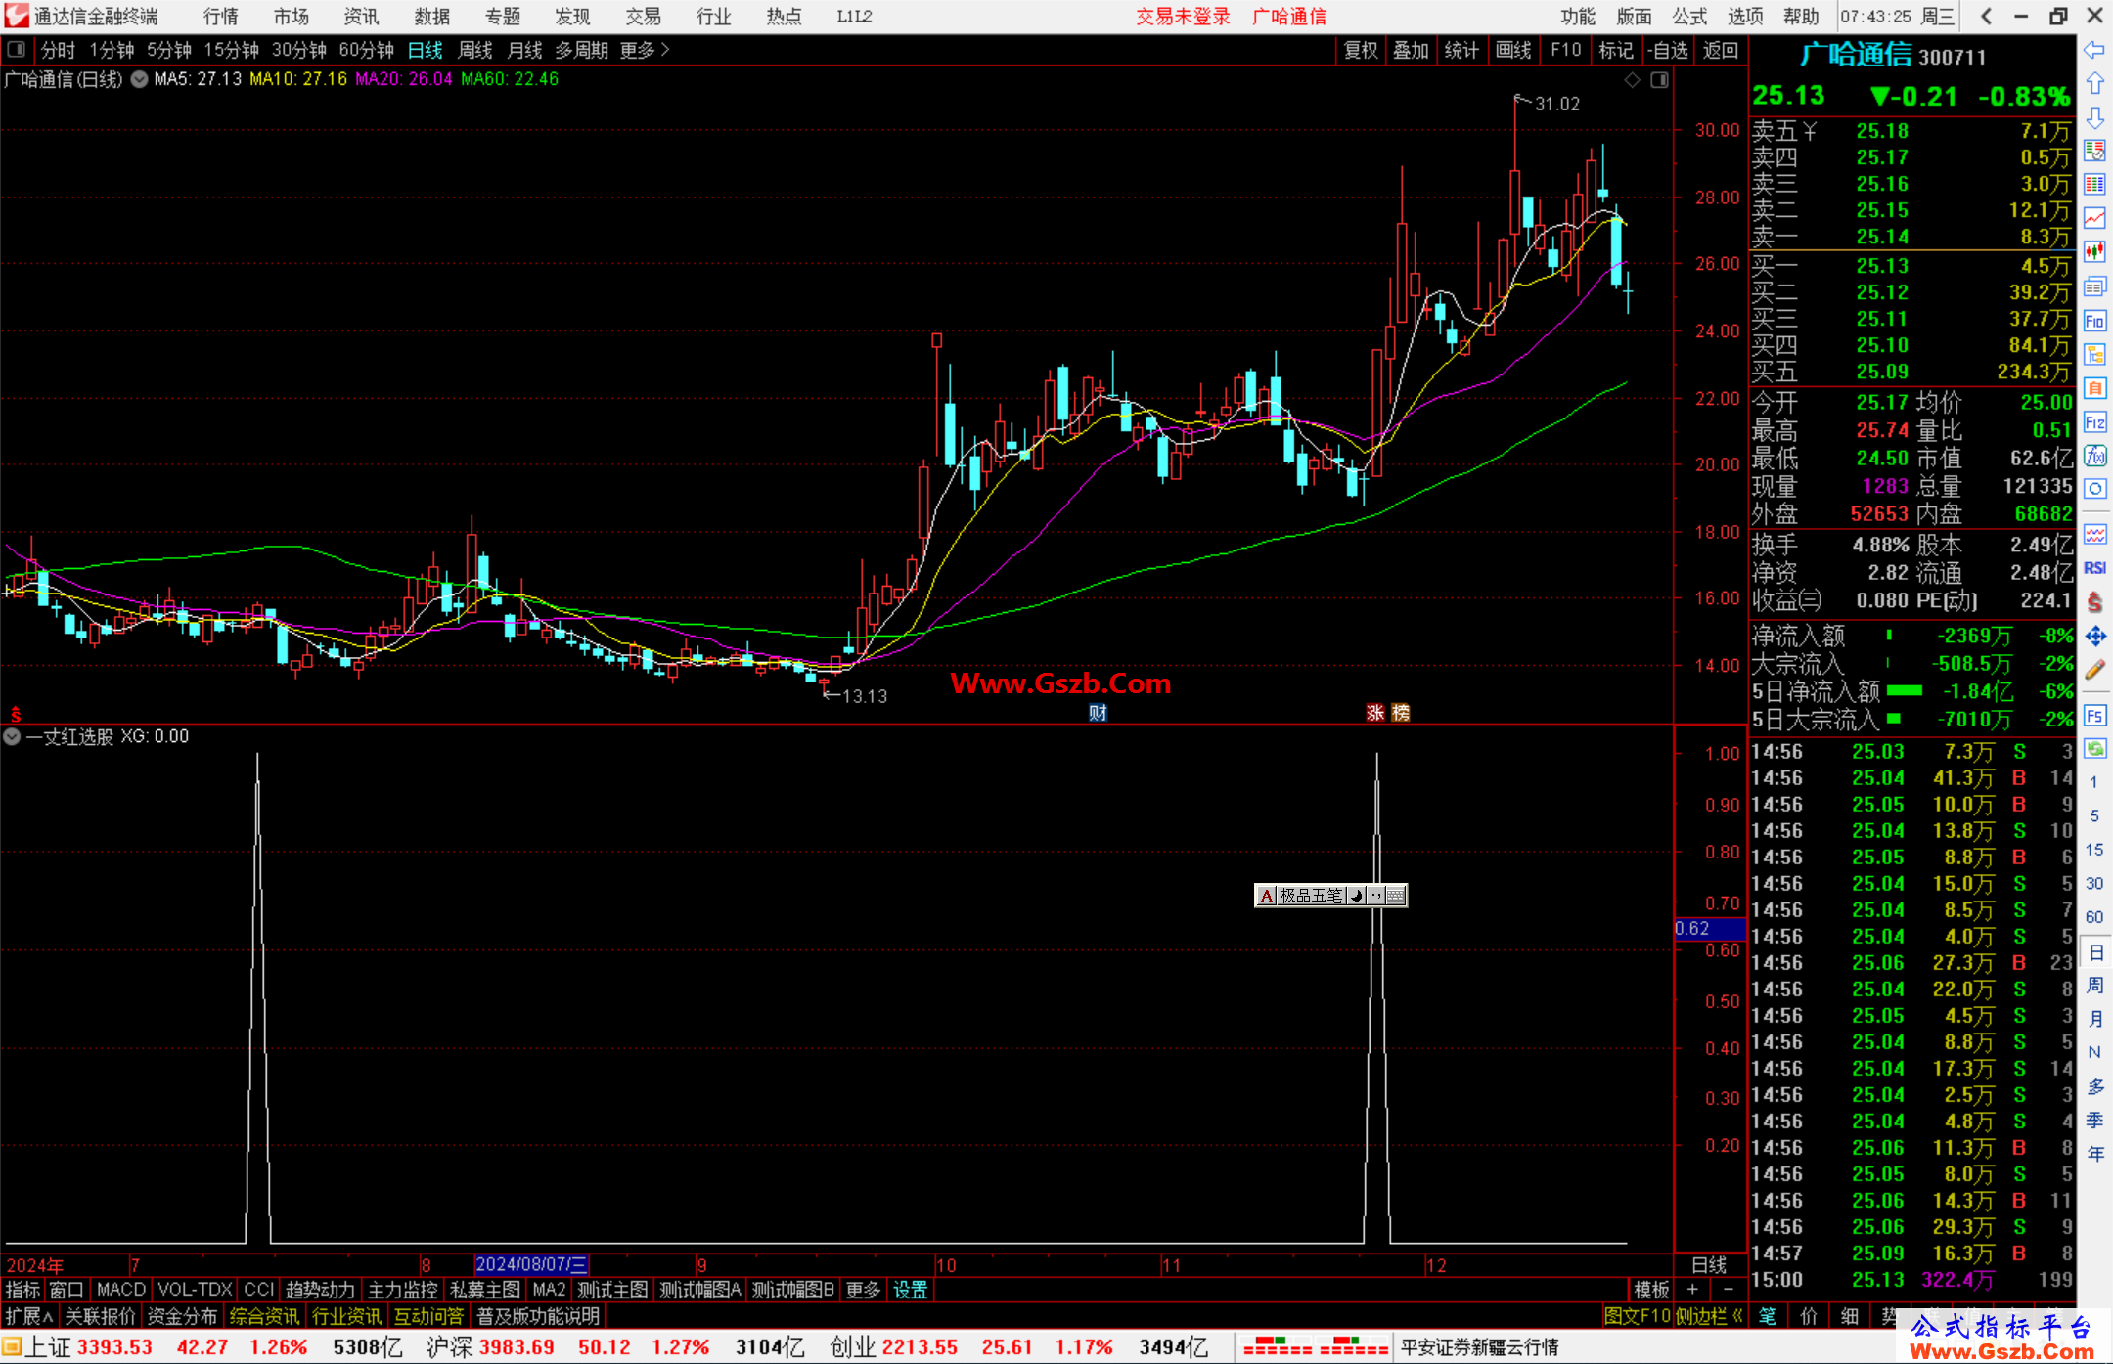The image size is (2113, 1364).
Task: Select the pencil drawing icon in sidebar
Action: (2094, 670)
